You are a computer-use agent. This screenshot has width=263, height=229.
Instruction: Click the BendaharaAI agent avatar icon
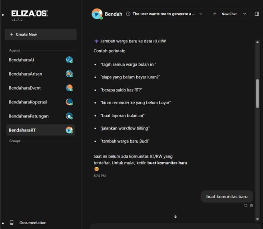tap(69, 60)
